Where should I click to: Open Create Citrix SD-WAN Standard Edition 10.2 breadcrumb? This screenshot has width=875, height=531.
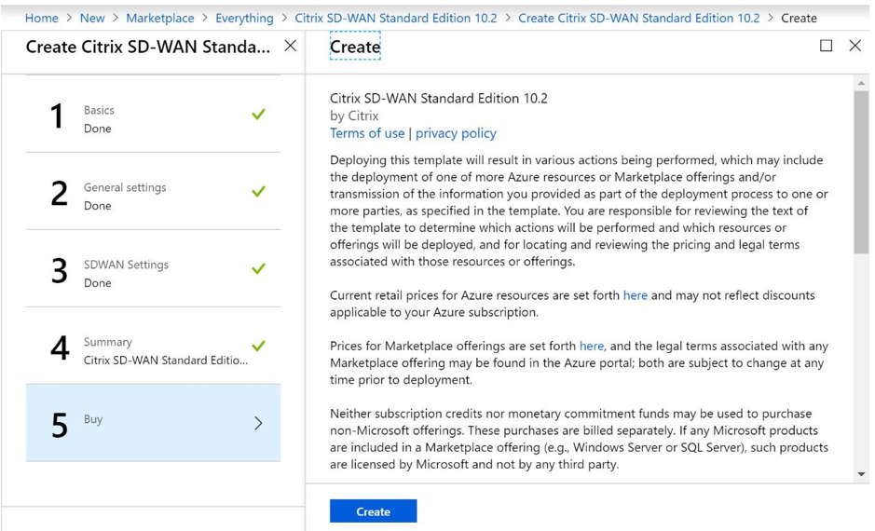(x=639, y=18)
